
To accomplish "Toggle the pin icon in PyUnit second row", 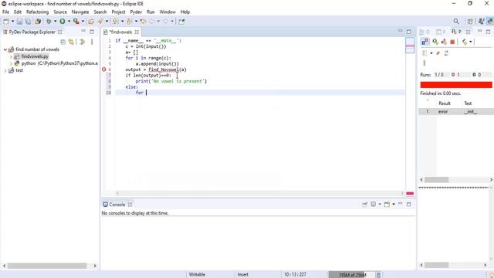I will click(438, 53).
